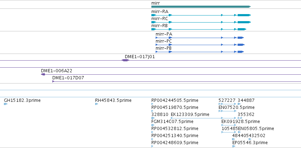Screen dimensions: 301x148
Task: Click the RH45843.5prime EST arrow
Action: point(97,104)
